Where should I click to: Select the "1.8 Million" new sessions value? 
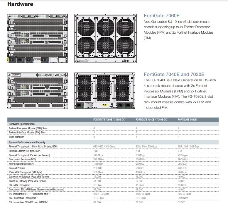click(98, 164)
